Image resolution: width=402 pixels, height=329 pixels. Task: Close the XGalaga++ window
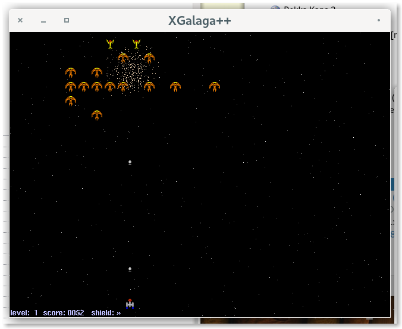coord(20,20)
